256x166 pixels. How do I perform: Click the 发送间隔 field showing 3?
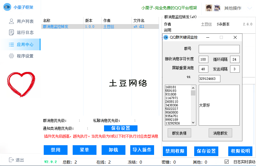(x=235, y=69)
